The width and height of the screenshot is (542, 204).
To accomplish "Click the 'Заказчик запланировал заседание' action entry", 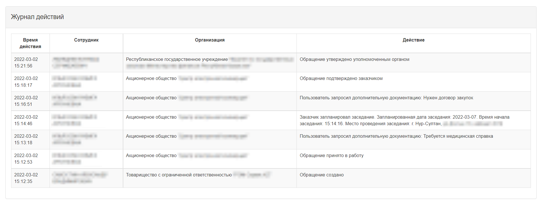I will click(x=404, y=120).
